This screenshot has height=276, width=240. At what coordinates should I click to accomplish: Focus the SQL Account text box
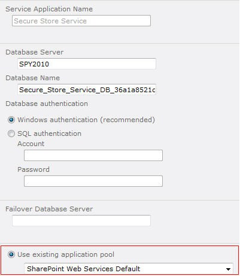(93, 156)
